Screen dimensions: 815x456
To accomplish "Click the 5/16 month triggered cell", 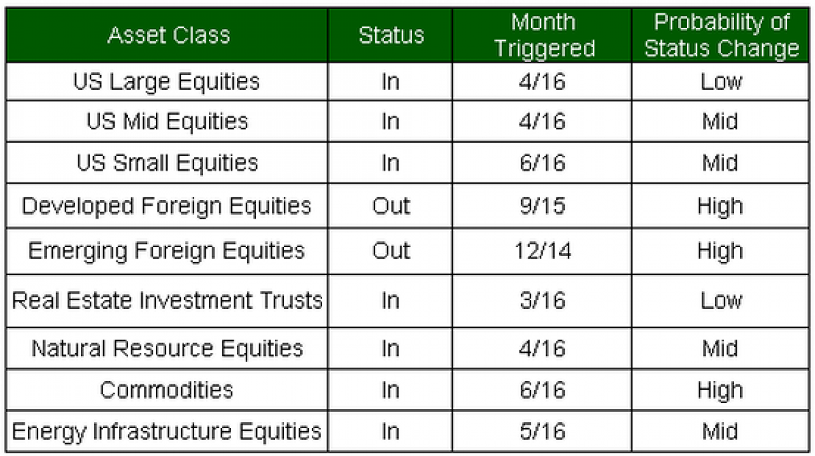I will 542,431.
